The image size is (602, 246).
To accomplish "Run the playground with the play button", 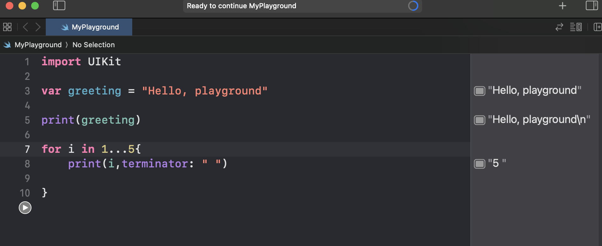I will (x=25, y=208).
